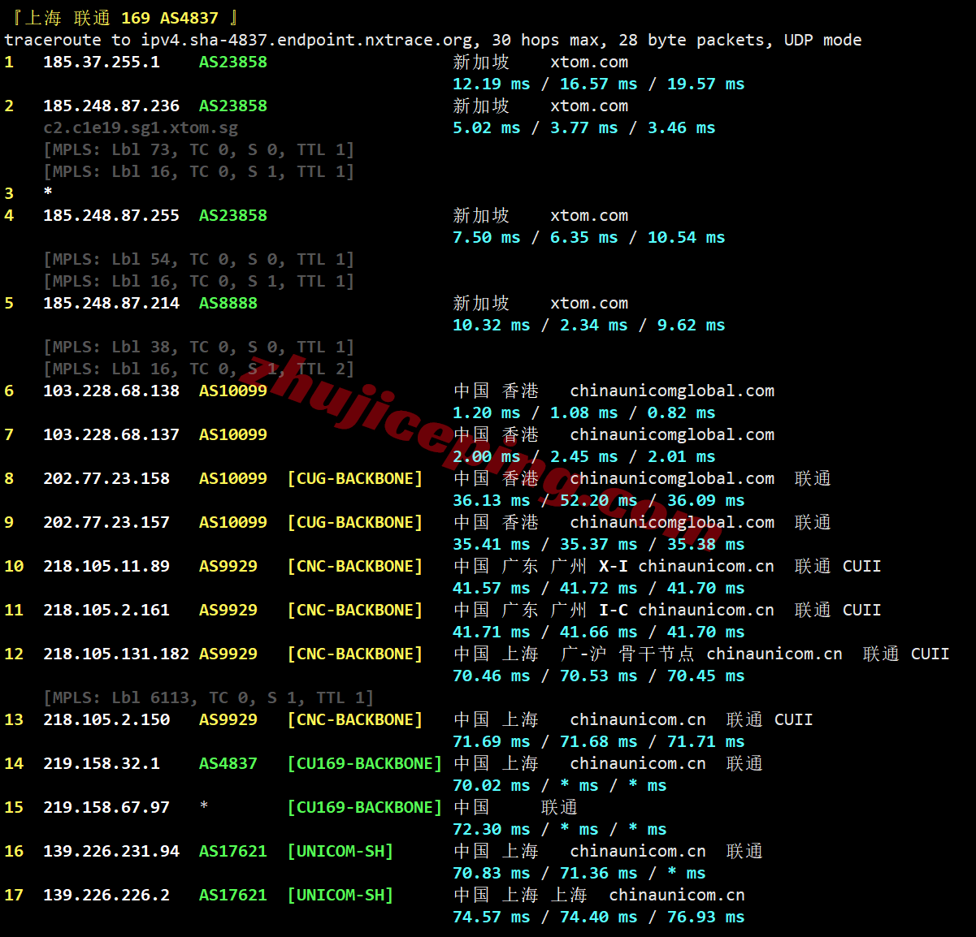Select IP address 218.105.11.89
Image resolution: width=976 pixels, height=937 pixels.
click(x=106, y=566)
